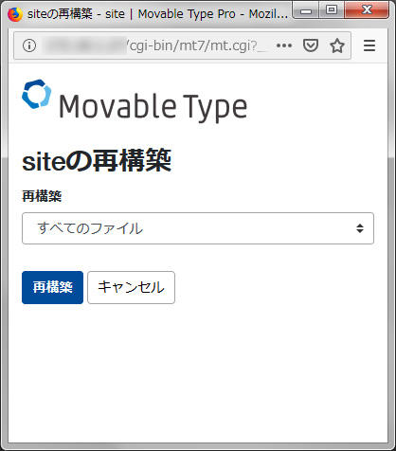The width and height of the screenshot is (396, 451).
Task: Maximize the Firefox window
Action: (332, 10)
